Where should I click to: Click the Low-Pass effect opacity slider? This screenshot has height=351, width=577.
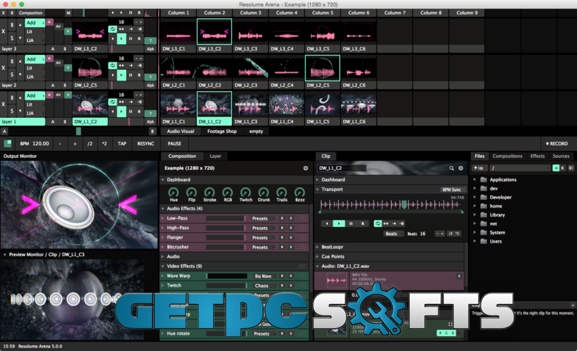coord(225,218)
